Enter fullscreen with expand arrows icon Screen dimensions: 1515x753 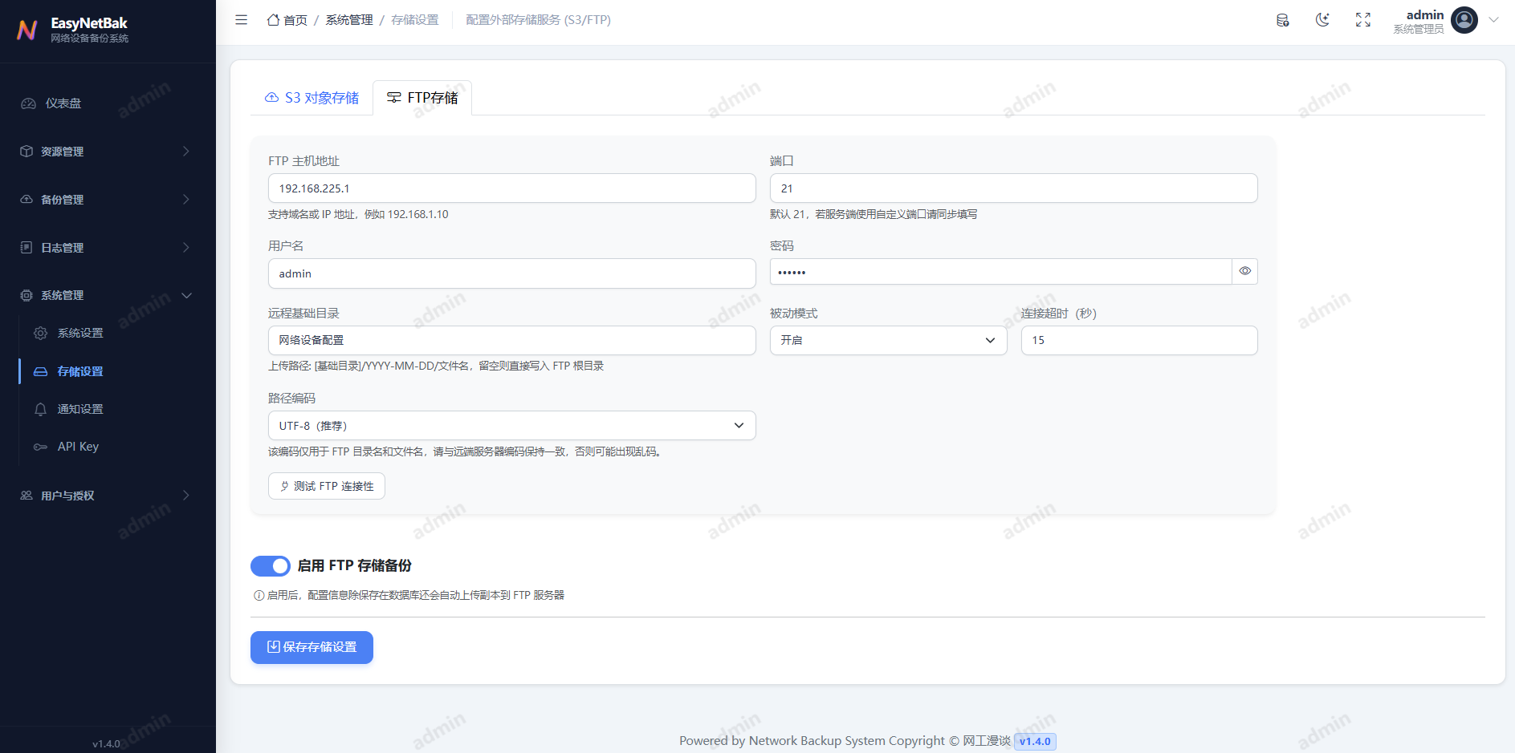click(1363, 20)
